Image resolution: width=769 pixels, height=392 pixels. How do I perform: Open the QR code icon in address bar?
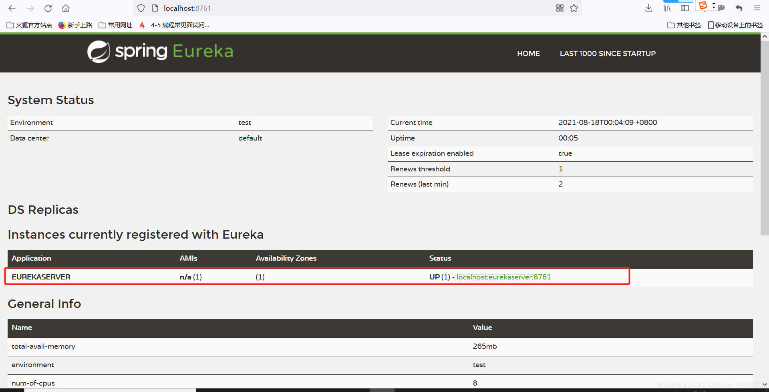560,8
